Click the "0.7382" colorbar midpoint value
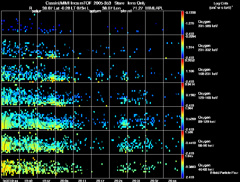Image resolution: width=240 pixels, height=182 pixels. click(x=191, y=95)
